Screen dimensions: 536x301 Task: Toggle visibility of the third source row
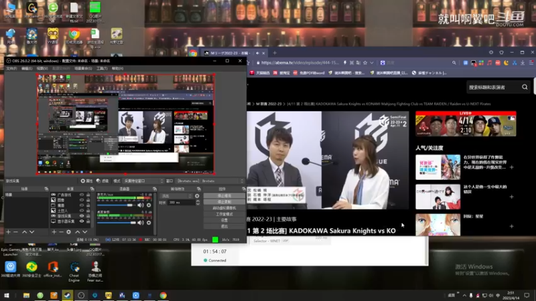pos(81,205)
